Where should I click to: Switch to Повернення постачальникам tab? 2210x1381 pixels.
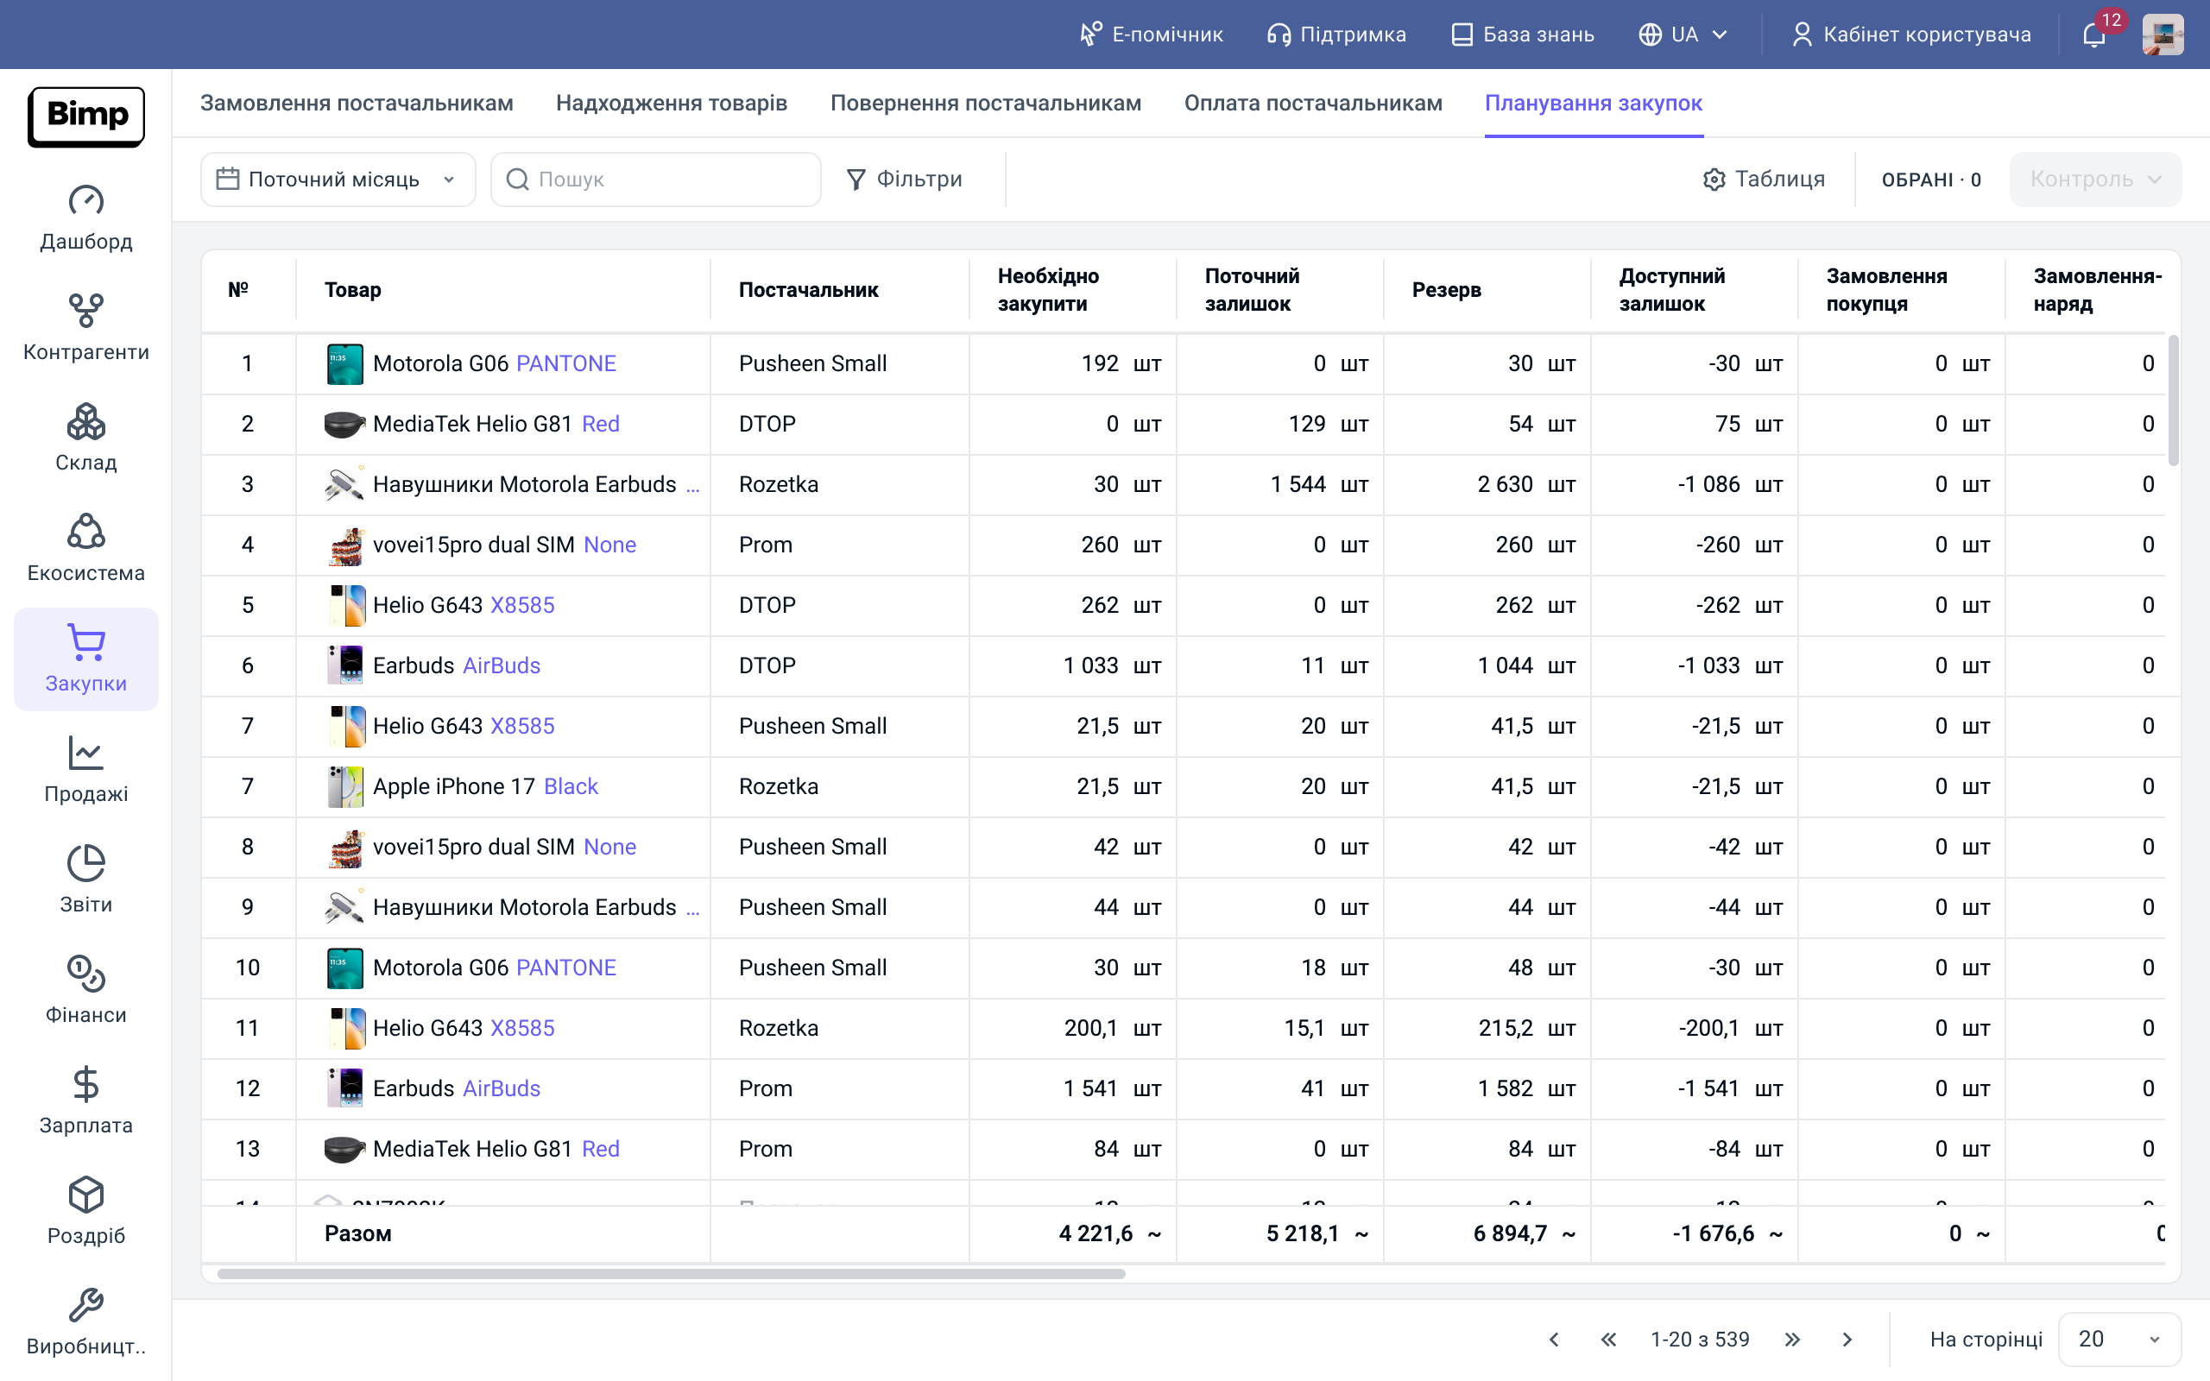(x=985, y=104)
